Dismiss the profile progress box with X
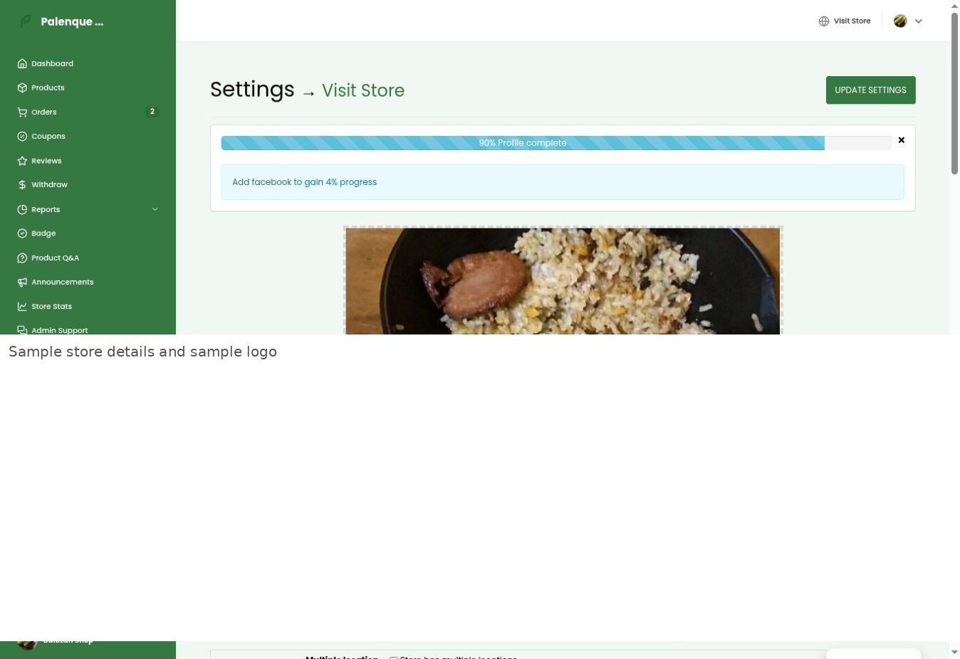This screenshot has width=960, height=659. [902, 140]
